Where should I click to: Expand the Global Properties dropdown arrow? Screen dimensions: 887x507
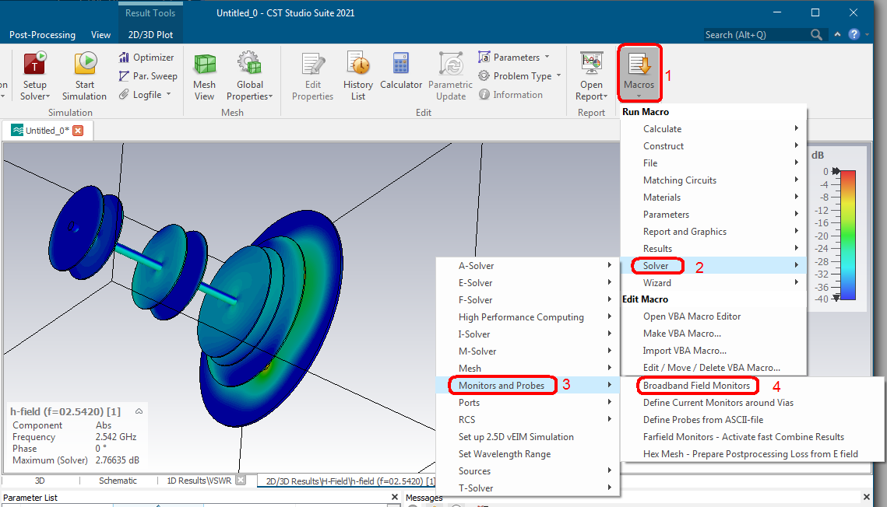[x=270, y=96]
